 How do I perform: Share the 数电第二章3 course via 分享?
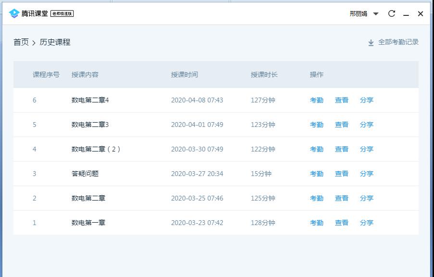tap(366, 125)
